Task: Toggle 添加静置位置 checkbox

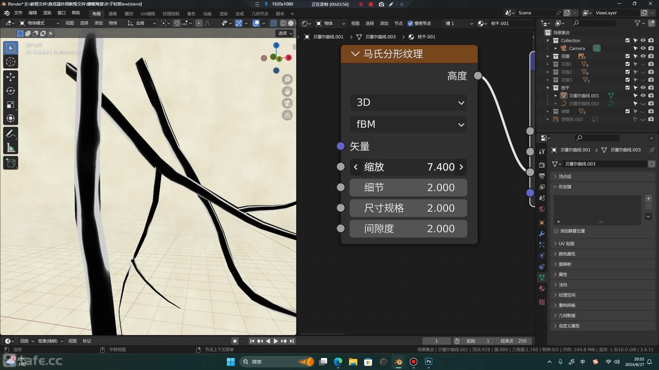Action: 556,231
